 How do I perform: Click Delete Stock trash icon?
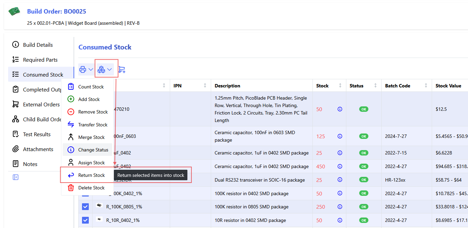[71, 188]
